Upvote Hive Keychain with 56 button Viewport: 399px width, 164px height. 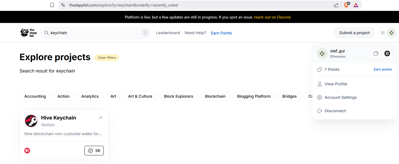(x=94, y=151)
